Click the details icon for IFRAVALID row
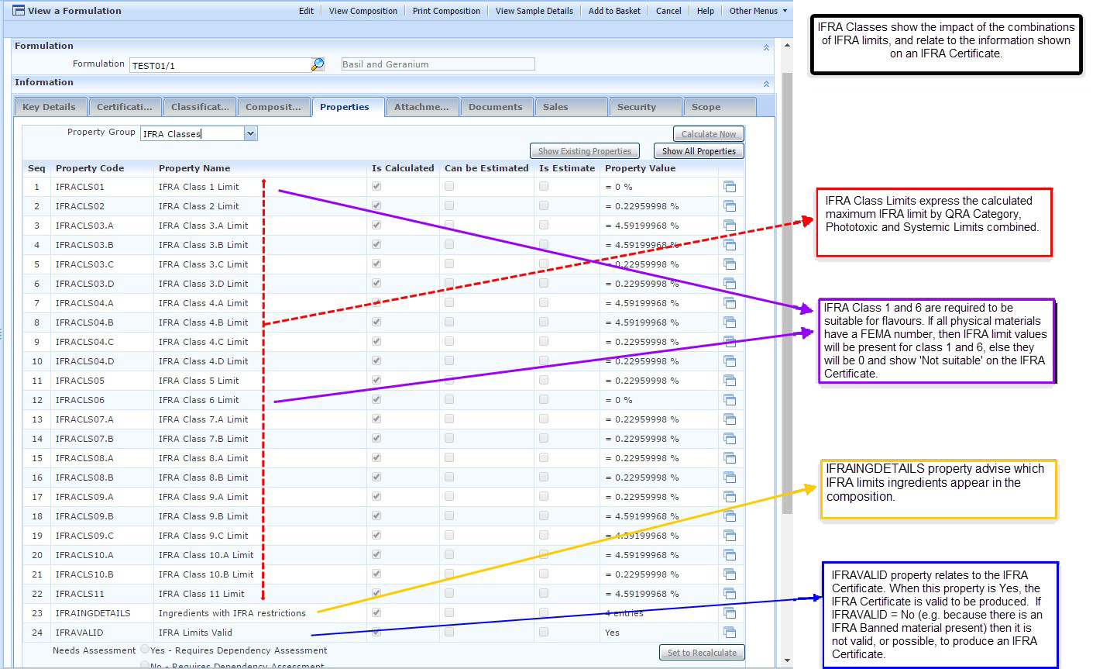The height and width of the screenshot is (669, 1110). pyautogui.click(x=729, y=632)
